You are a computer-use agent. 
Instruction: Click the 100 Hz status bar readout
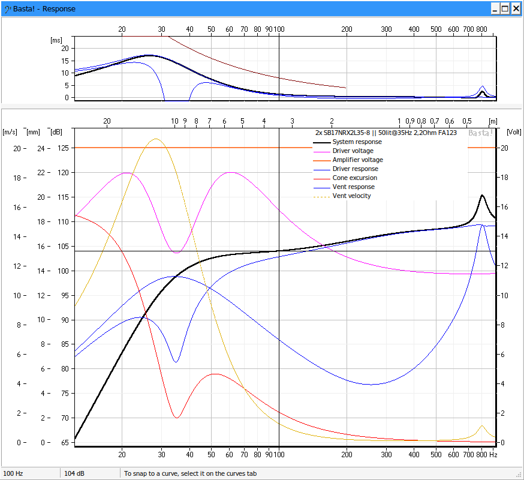pos(13,473)
